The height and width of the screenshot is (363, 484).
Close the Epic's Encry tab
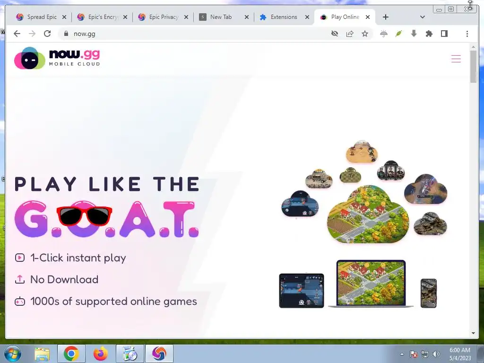pos(125,17)
